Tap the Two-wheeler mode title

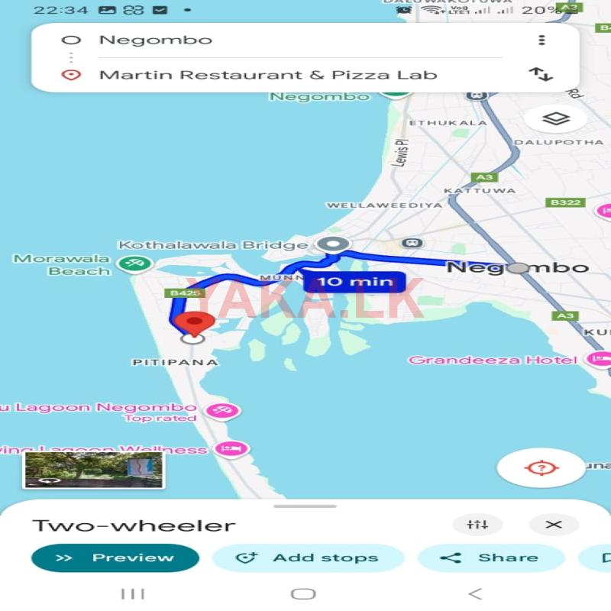click(134, 525)
